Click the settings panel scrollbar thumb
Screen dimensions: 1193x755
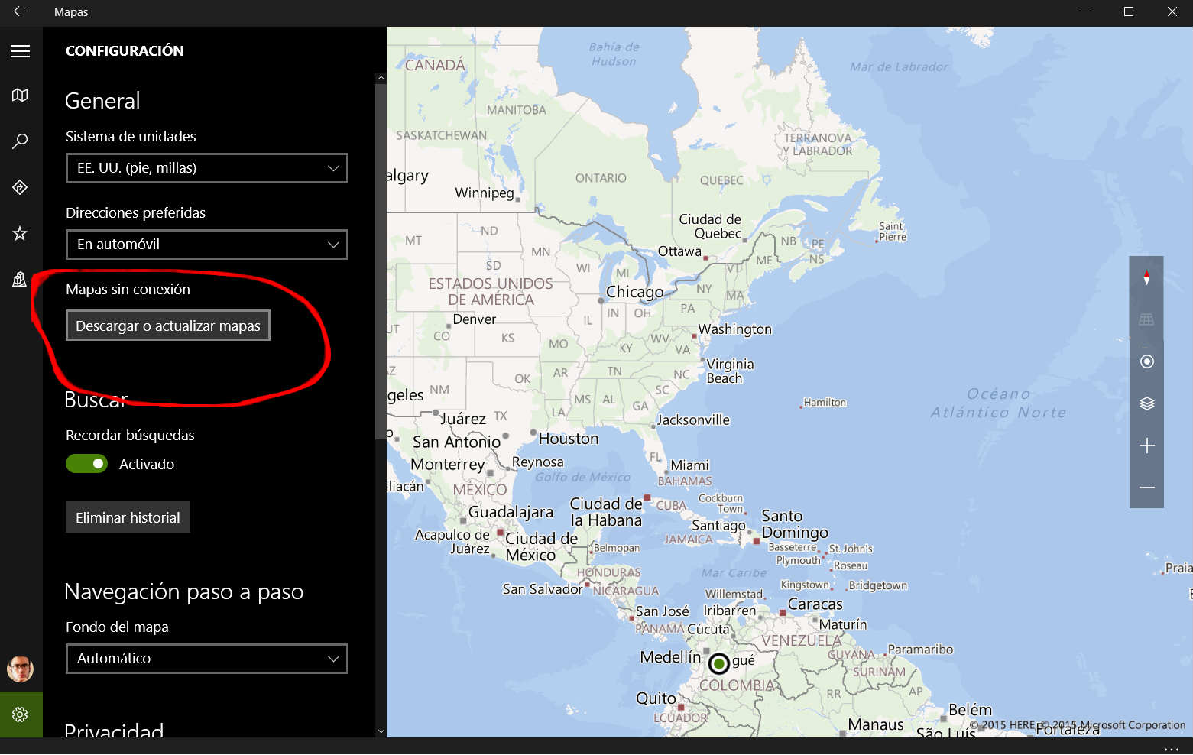(381, 261)
